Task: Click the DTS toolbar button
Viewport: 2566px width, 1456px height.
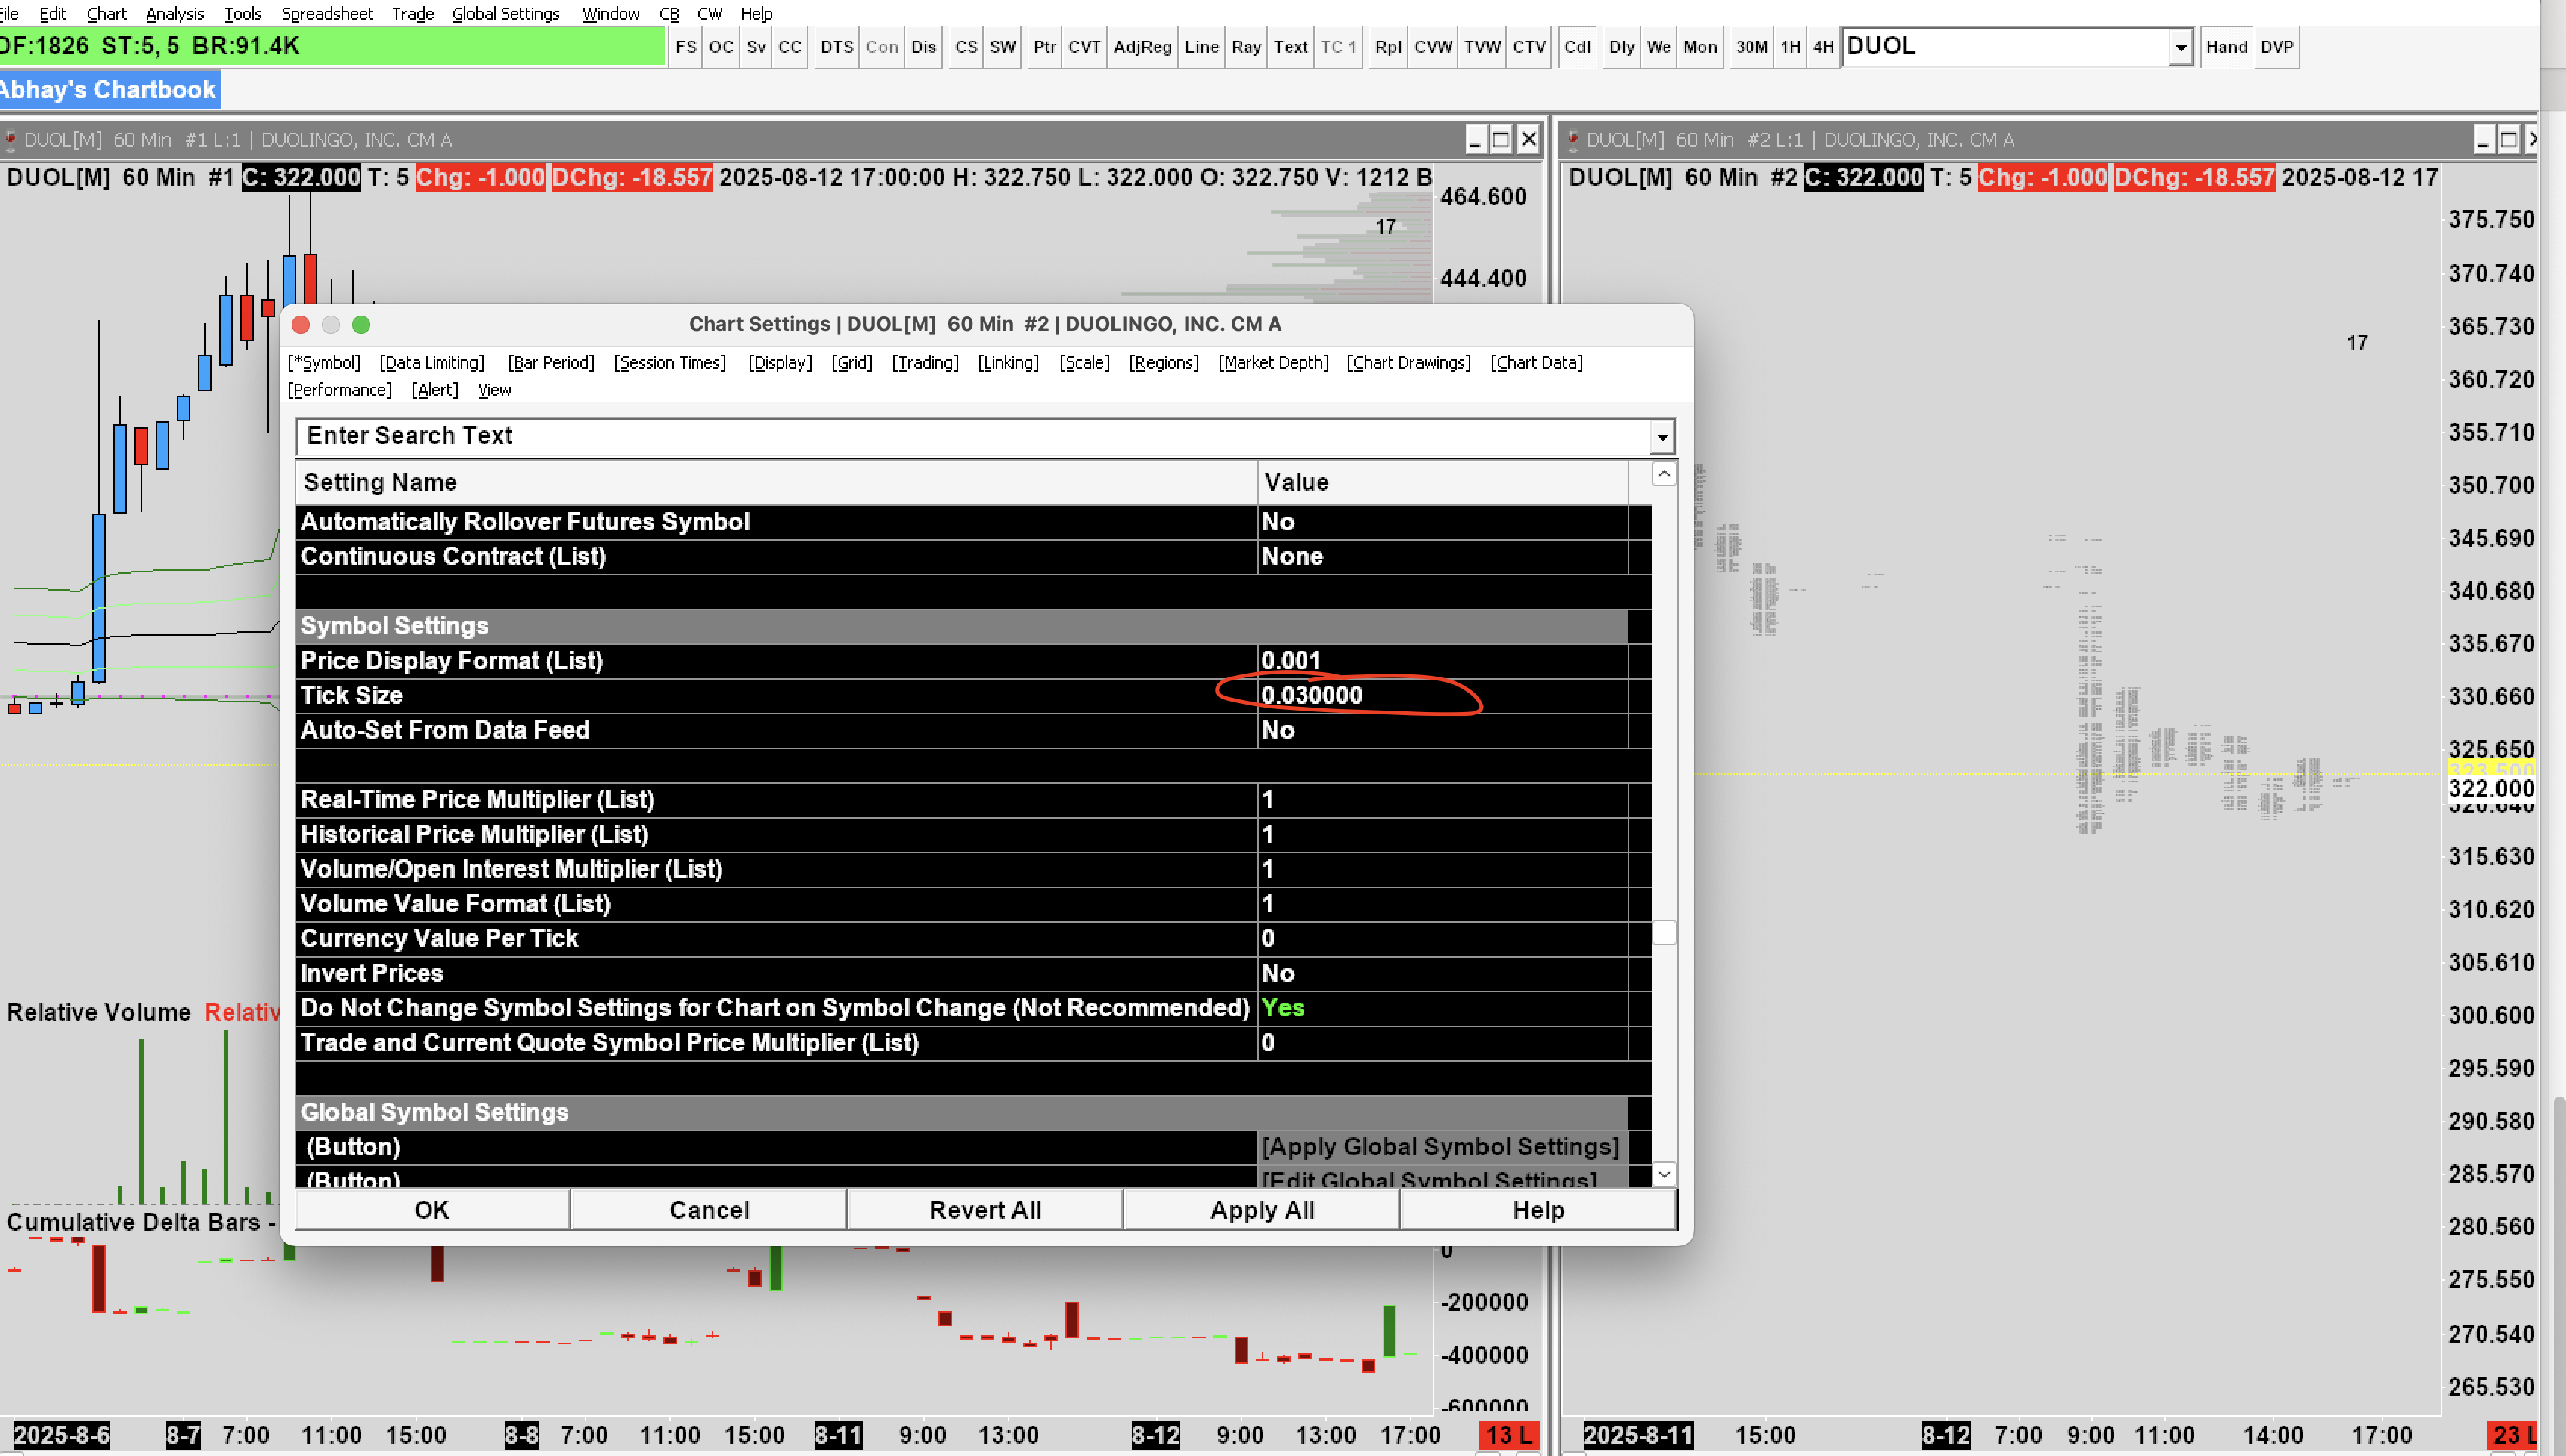Action: click(x=836, y=47)
